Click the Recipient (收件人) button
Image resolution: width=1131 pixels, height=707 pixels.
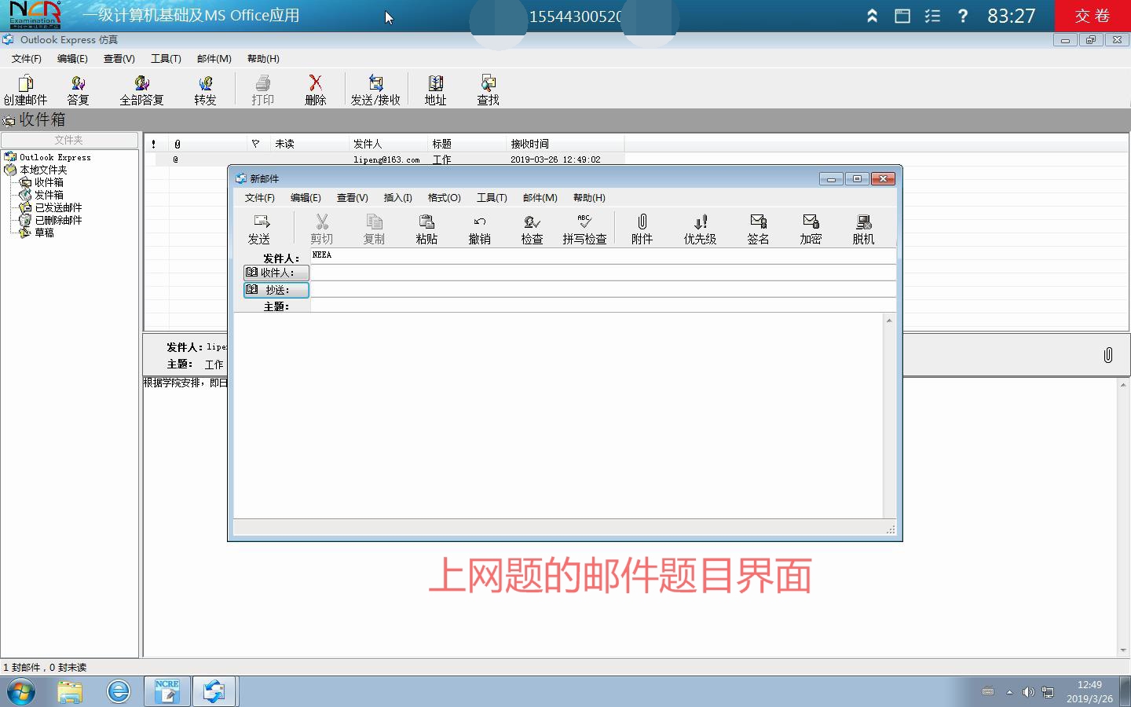coord(276,273)
